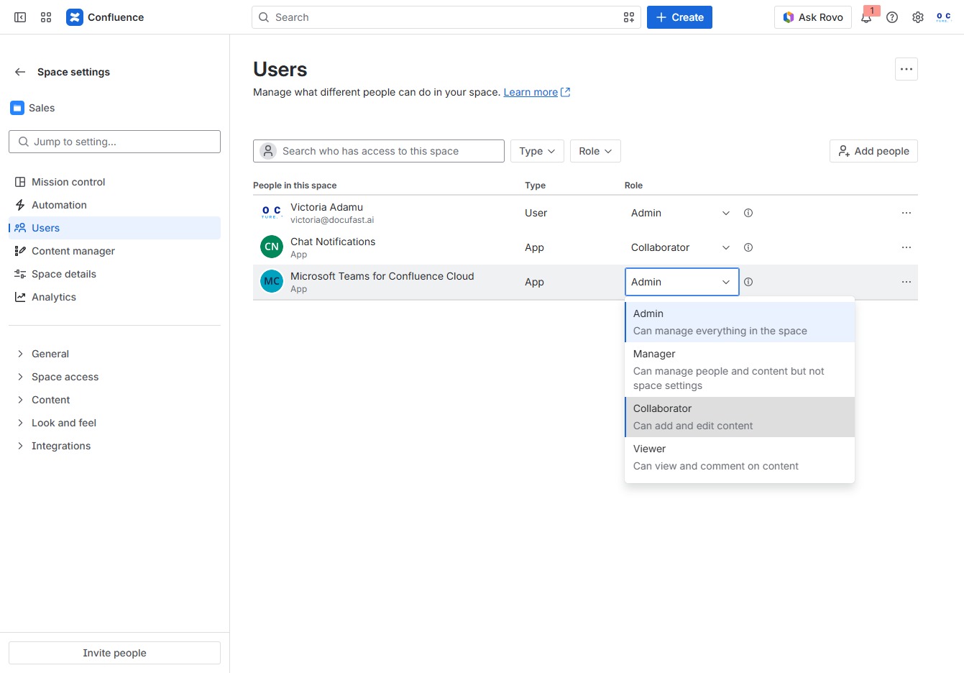Screen dimensions: 964x673
Task: Open the app switcher grid icon
Action: tap(46, 17)
